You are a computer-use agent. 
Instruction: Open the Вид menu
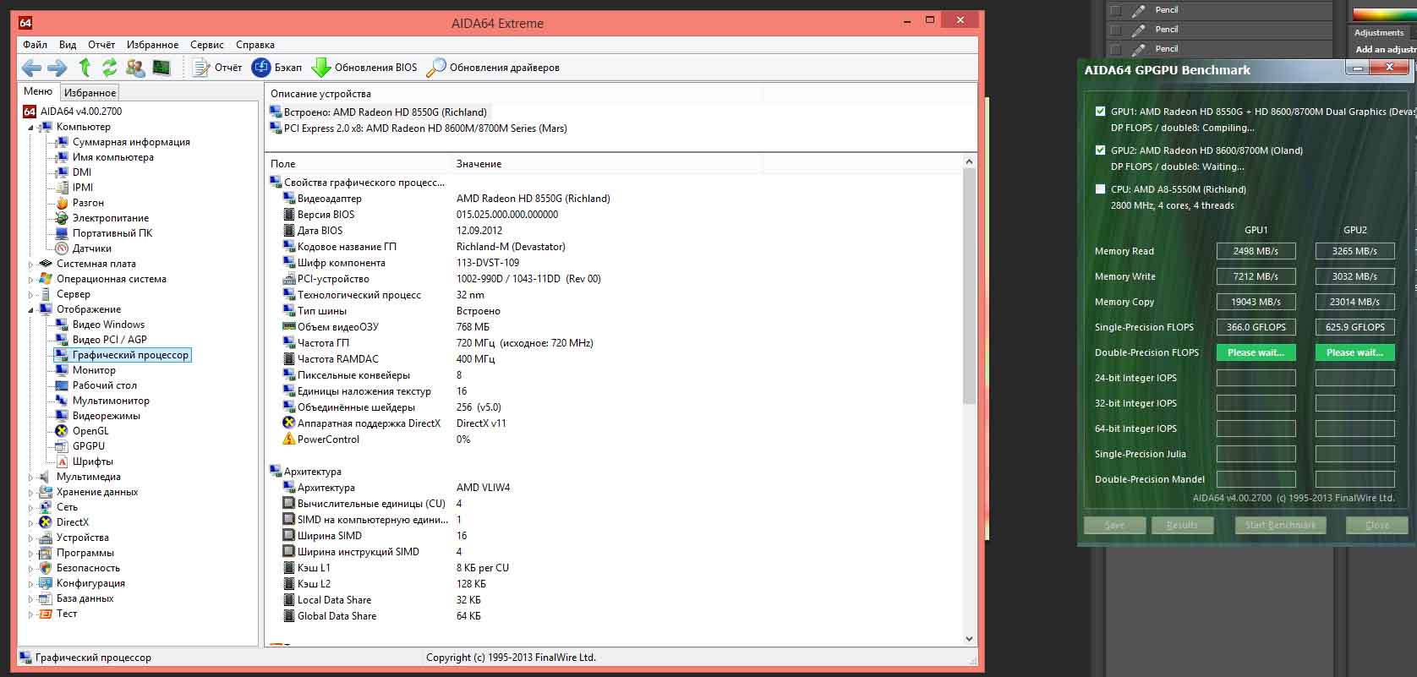coord(68,45)
